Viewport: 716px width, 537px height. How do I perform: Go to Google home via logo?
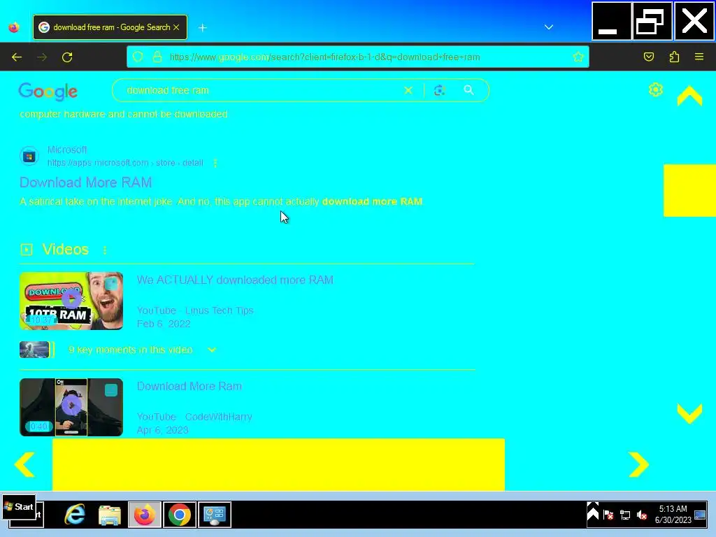click(48, 92)
